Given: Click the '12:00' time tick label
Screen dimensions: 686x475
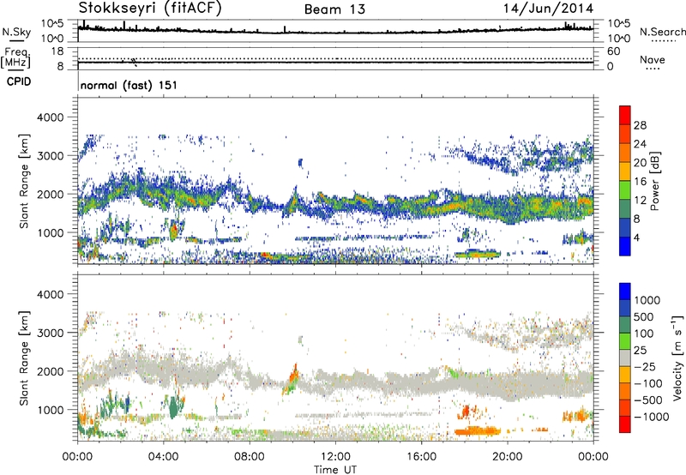Looking at the screenshot, I should tap(335, 457).
